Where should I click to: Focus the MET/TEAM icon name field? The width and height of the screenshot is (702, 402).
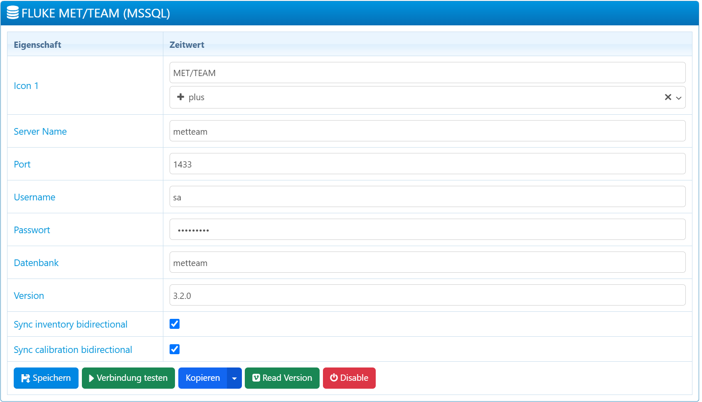click(427, 73)
